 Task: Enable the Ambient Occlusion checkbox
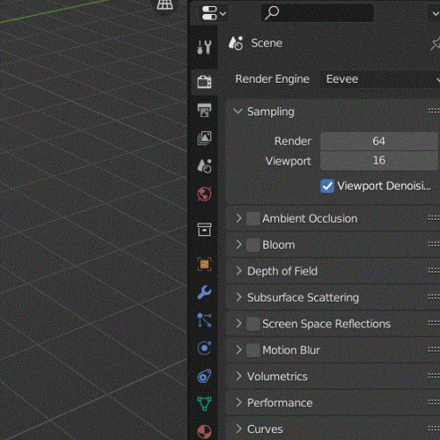(253, 218)
